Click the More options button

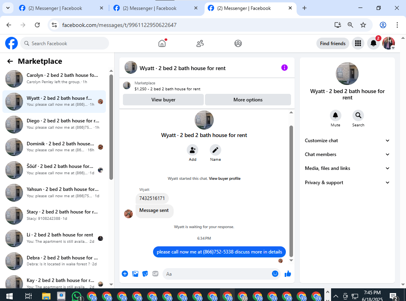tap(248, 99)
